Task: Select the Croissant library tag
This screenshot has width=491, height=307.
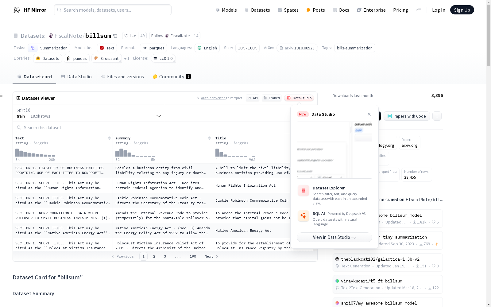Action: [x=106, y=58]
